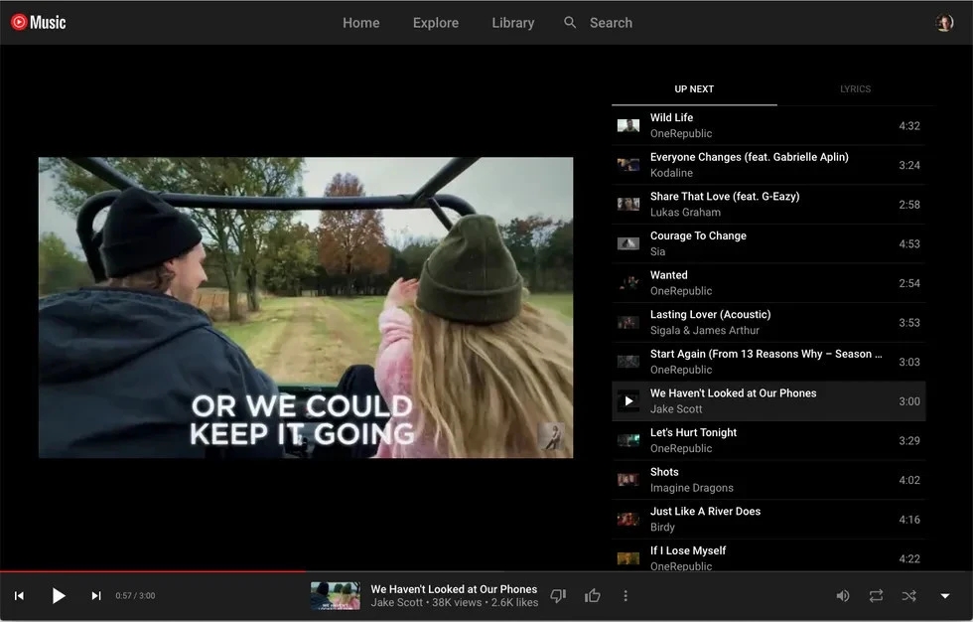Screen dimensions: 973x622
Task: Switch to the Lyrics tab
Action: (x=855, y=89)
